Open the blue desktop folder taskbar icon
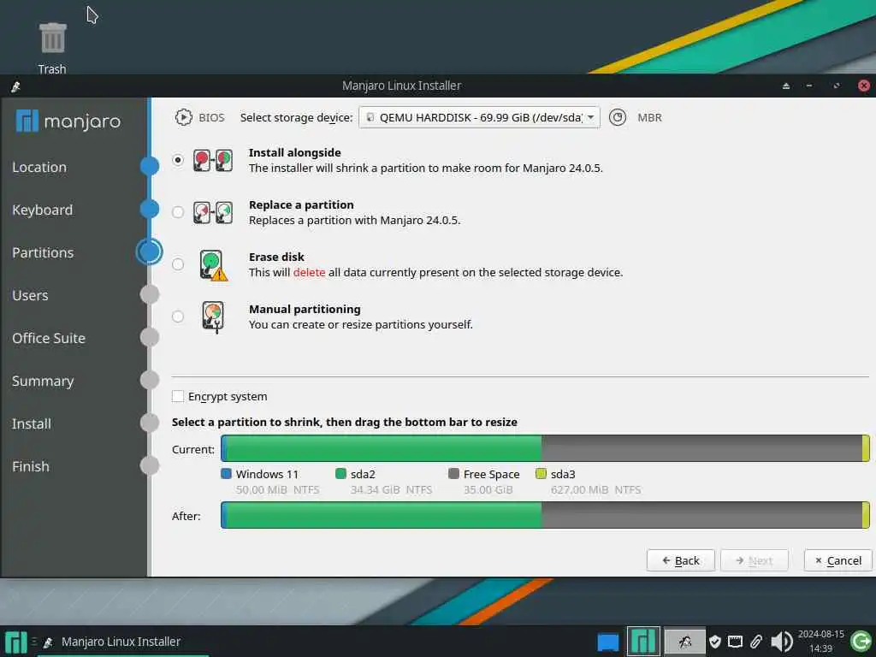876x657 pixels. click(608, 642)
